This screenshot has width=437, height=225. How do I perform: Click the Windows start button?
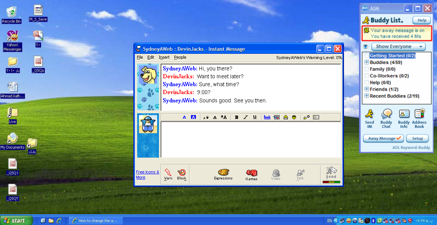coord(17,220)
